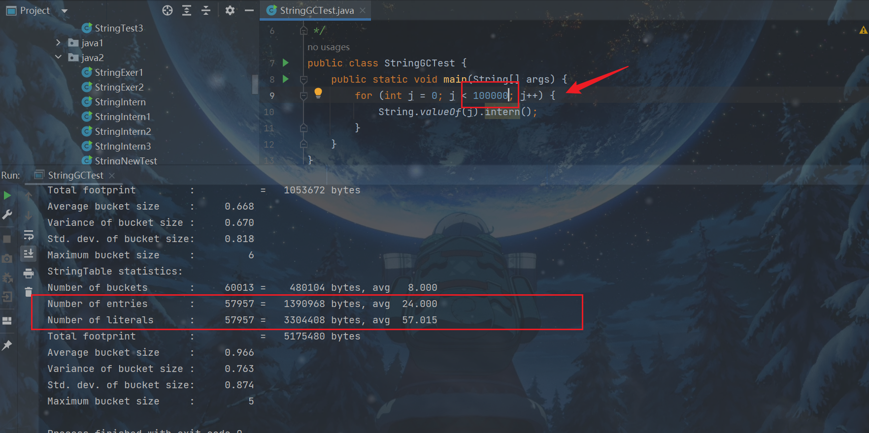Run main method from line 8 gutter arrow

click(286, 79)
